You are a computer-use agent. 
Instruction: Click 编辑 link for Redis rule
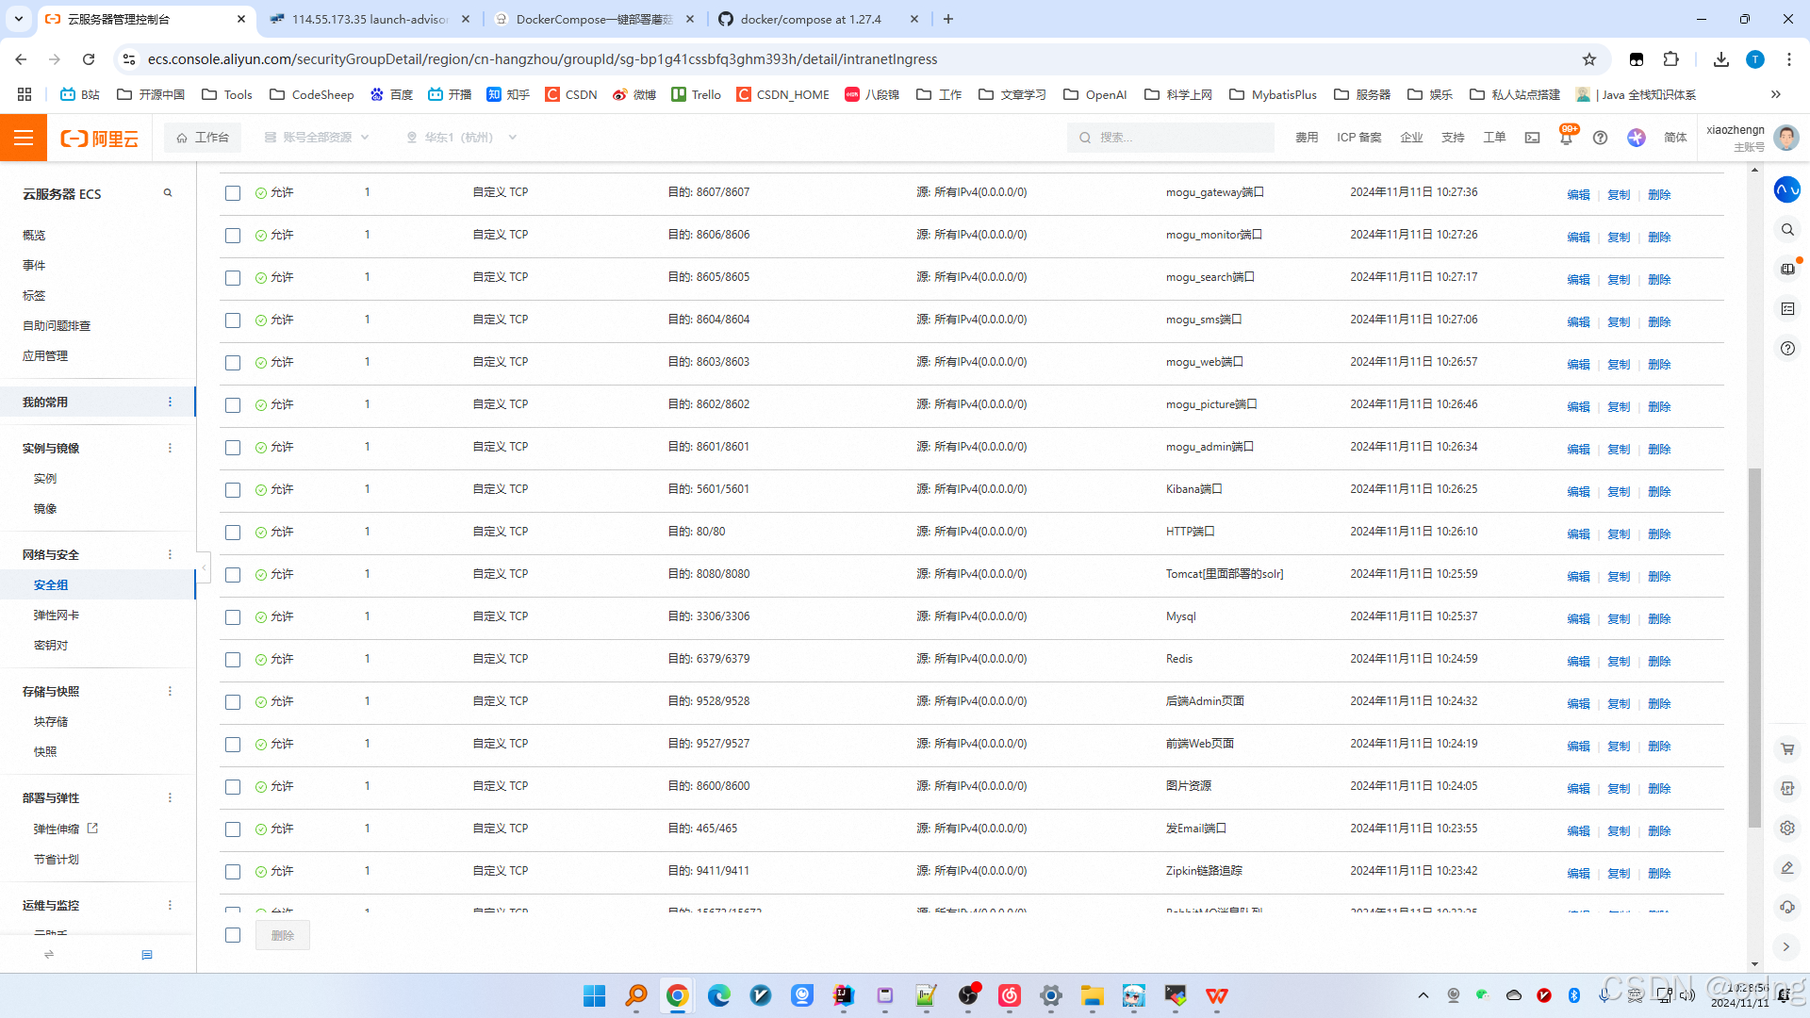click(1578, 661)
